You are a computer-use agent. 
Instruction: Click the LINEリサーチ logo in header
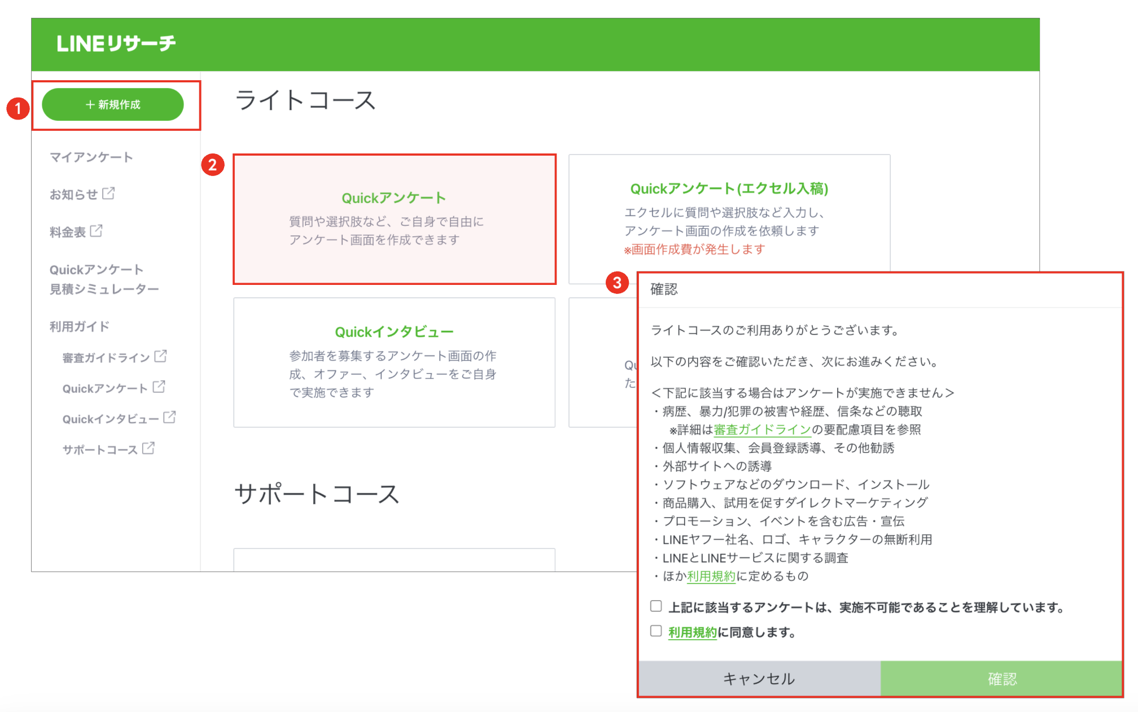116,43
